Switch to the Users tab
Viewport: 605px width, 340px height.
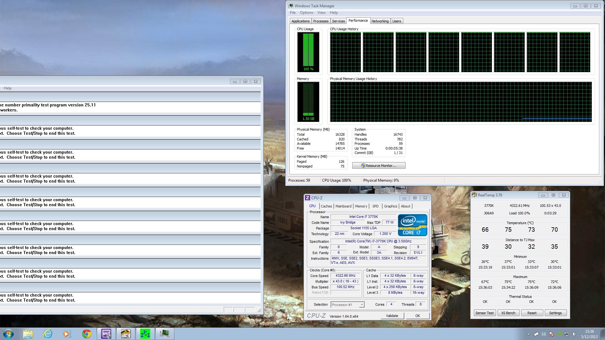coord(397,21)
